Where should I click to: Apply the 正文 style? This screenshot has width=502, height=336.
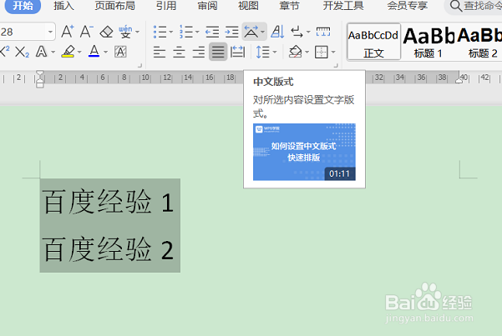(x=373, y=42)
